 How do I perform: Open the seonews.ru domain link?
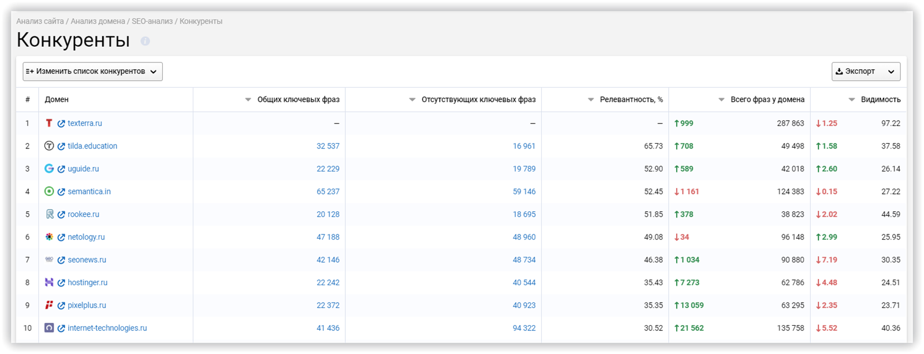(x=87, y=260)
